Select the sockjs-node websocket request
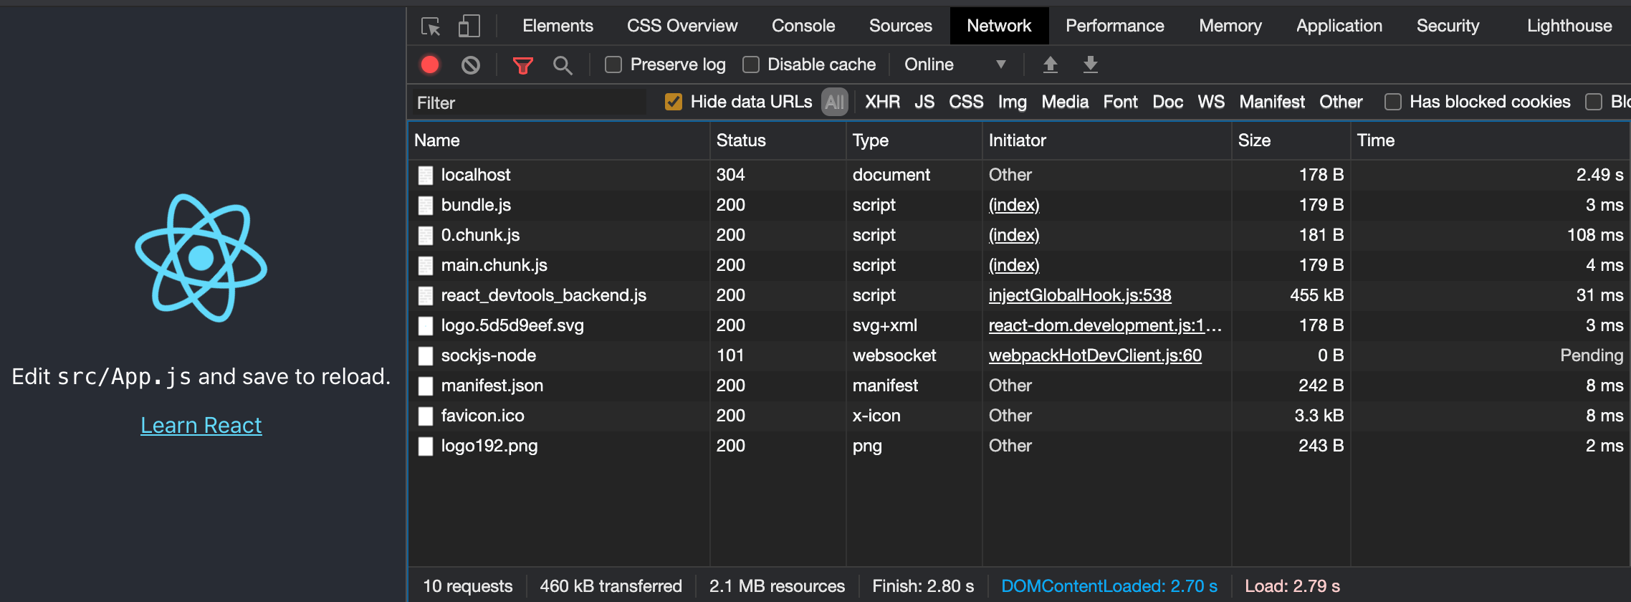 [x=1019, y=355]
